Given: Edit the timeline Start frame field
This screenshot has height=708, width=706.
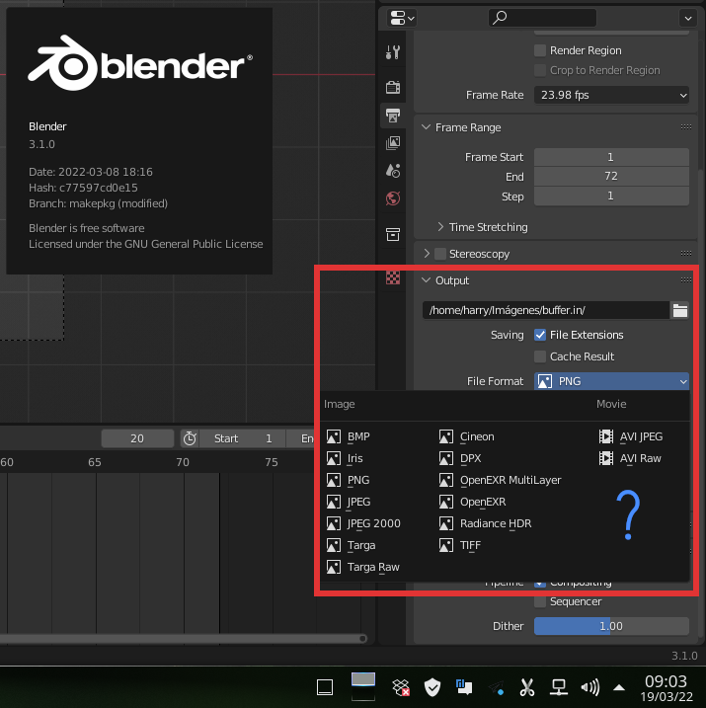Looking at the screenshot, I should click(242, 438).
